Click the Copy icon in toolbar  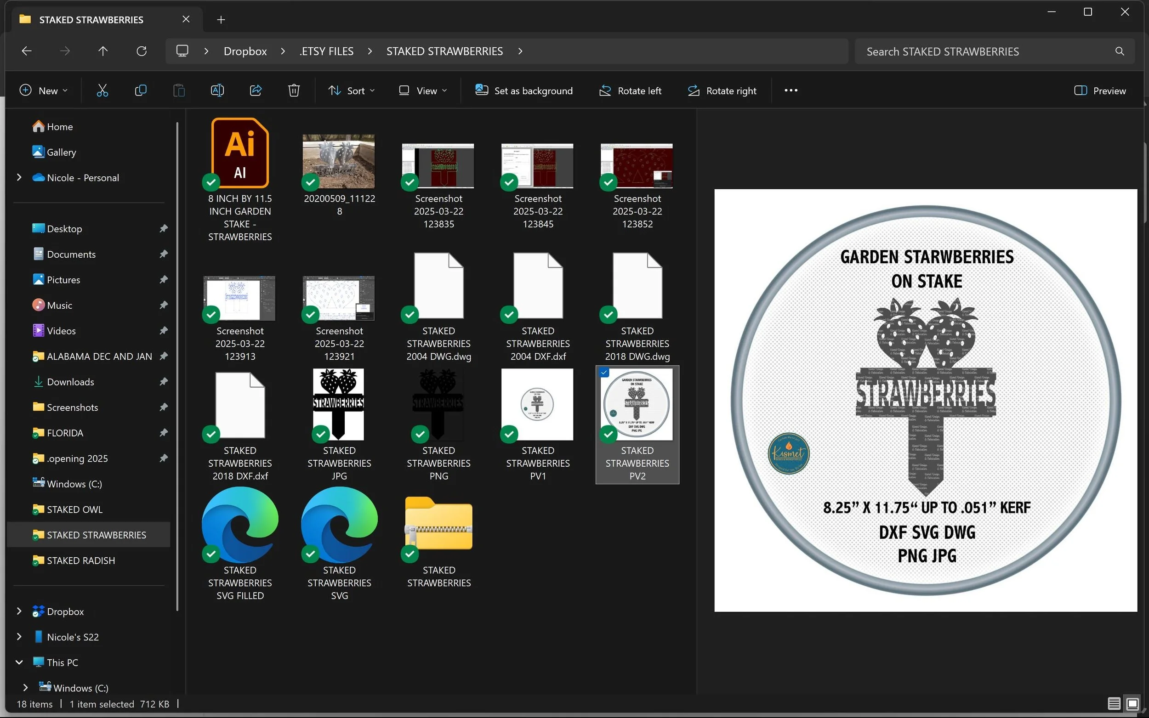141,90
